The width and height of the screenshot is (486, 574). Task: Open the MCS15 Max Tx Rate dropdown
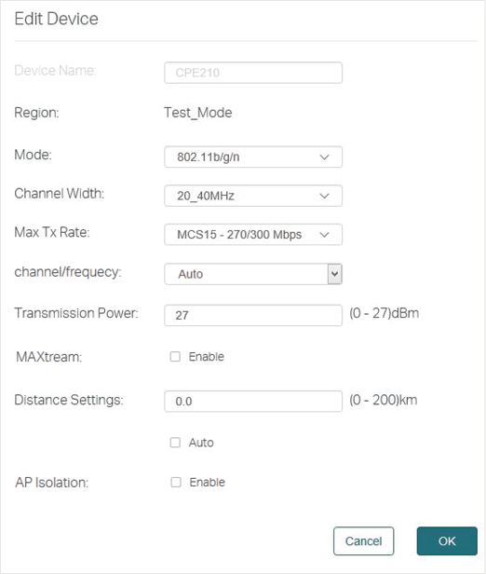[253, 234]
